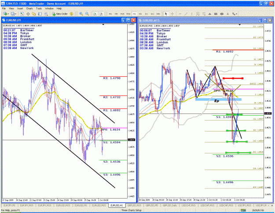
Task: Open the Tools menu
Action: 39,8
